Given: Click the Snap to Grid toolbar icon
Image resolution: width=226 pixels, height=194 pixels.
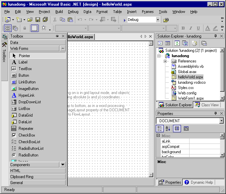Looking at the screenshot, I should click(x=44, y=28).
